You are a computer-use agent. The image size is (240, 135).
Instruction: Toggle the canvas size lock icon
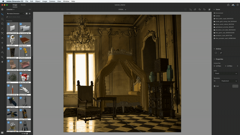[238, 66]
